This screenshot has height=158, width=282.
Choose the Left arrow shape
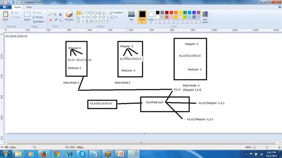pyautogui.click(x=100, y=17)
